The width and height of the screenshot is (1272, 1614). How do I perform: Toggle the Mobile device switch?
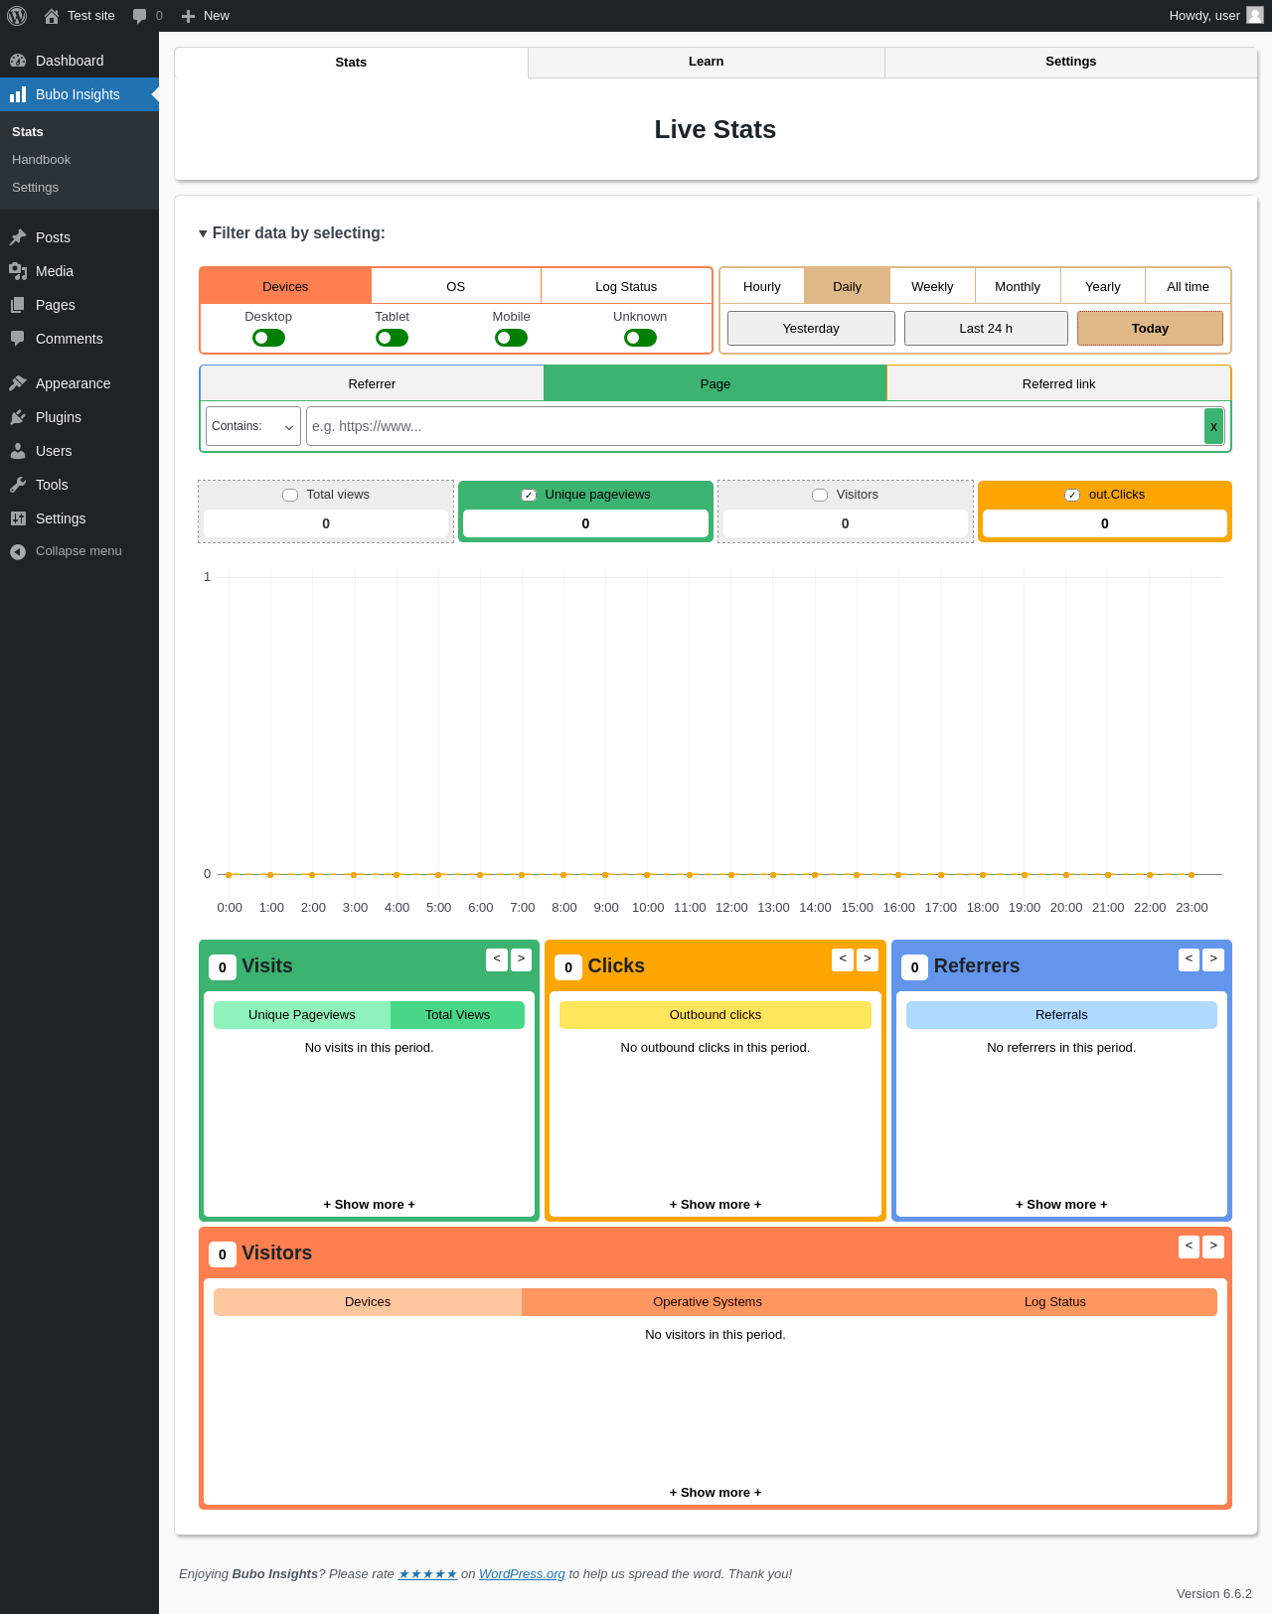coord(511,338)
